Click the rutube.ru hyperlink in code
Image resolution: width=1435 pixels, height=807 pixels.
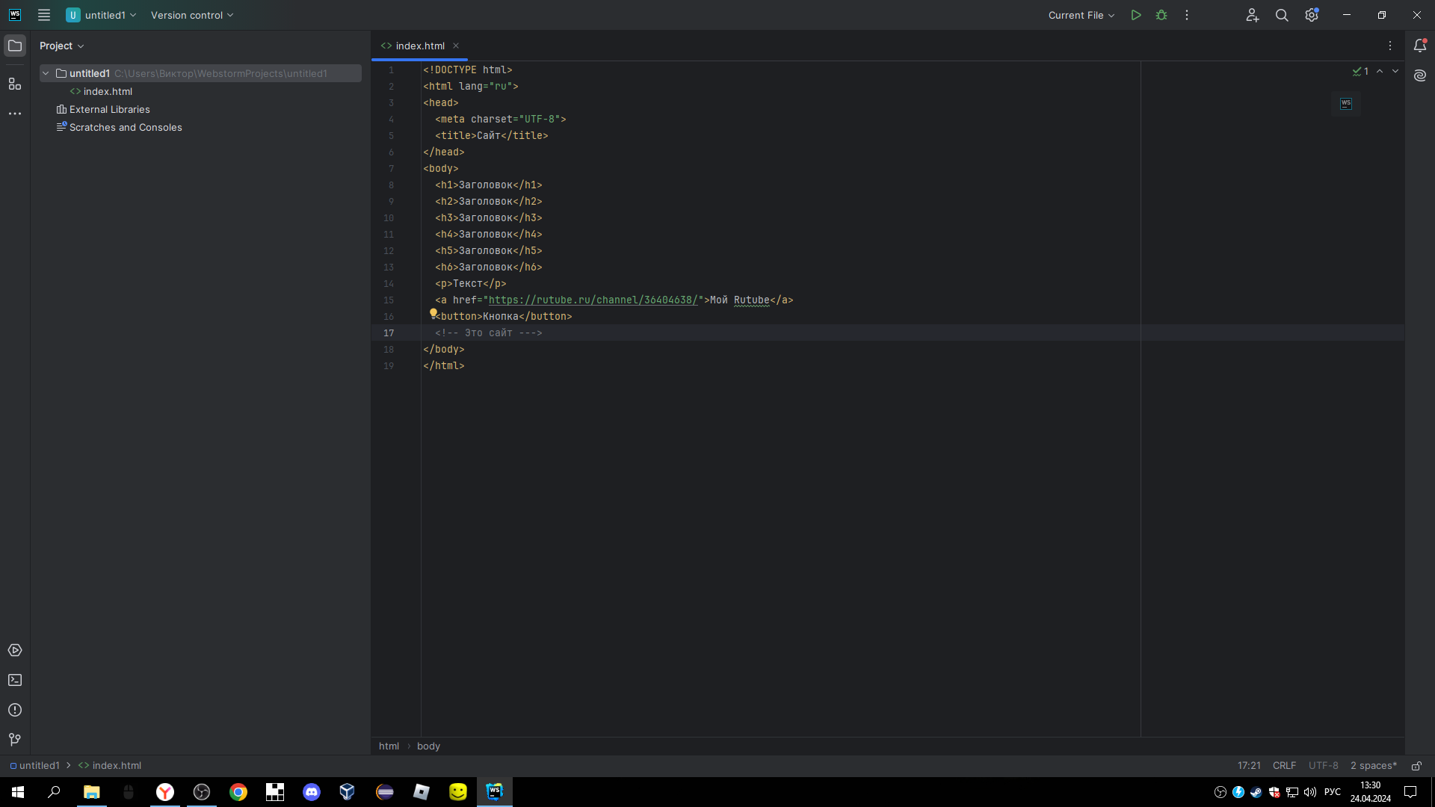[x=593, y=300]
